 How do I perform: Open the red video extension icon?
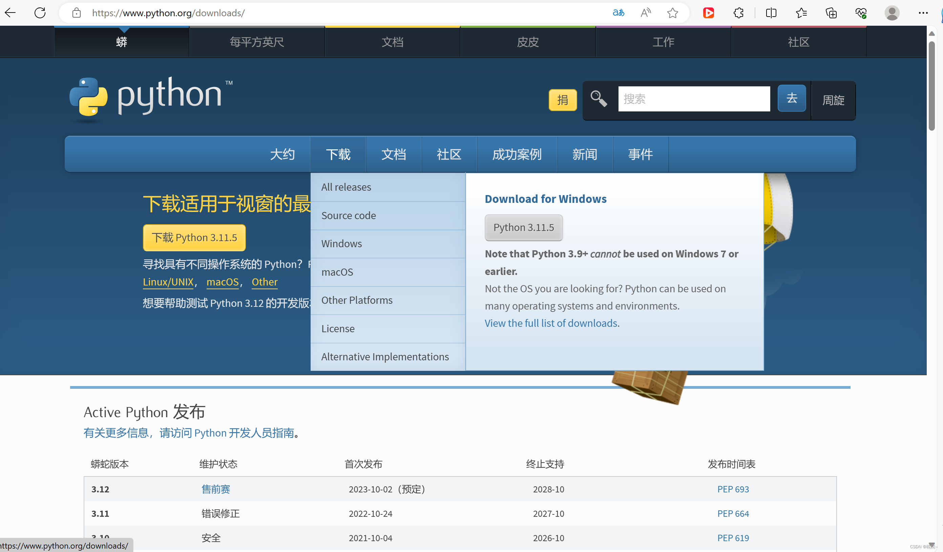[708, 13]
